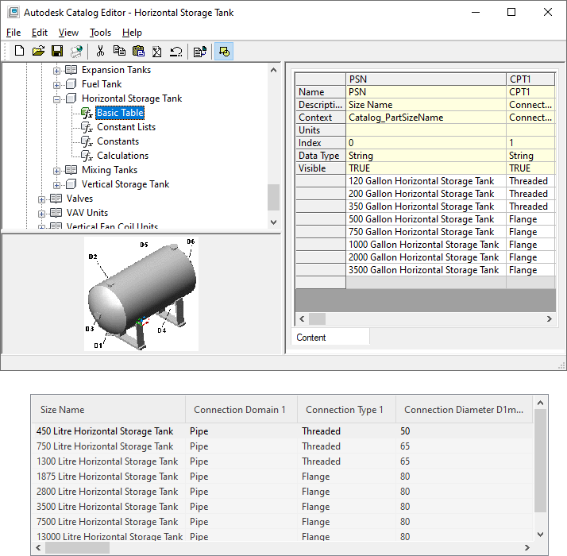Image resolution: width=567 pixels, height=556 pixels.
Task: Select the 500 Gallon Horizontal Storage Tank cell
Action: (426, 219)
